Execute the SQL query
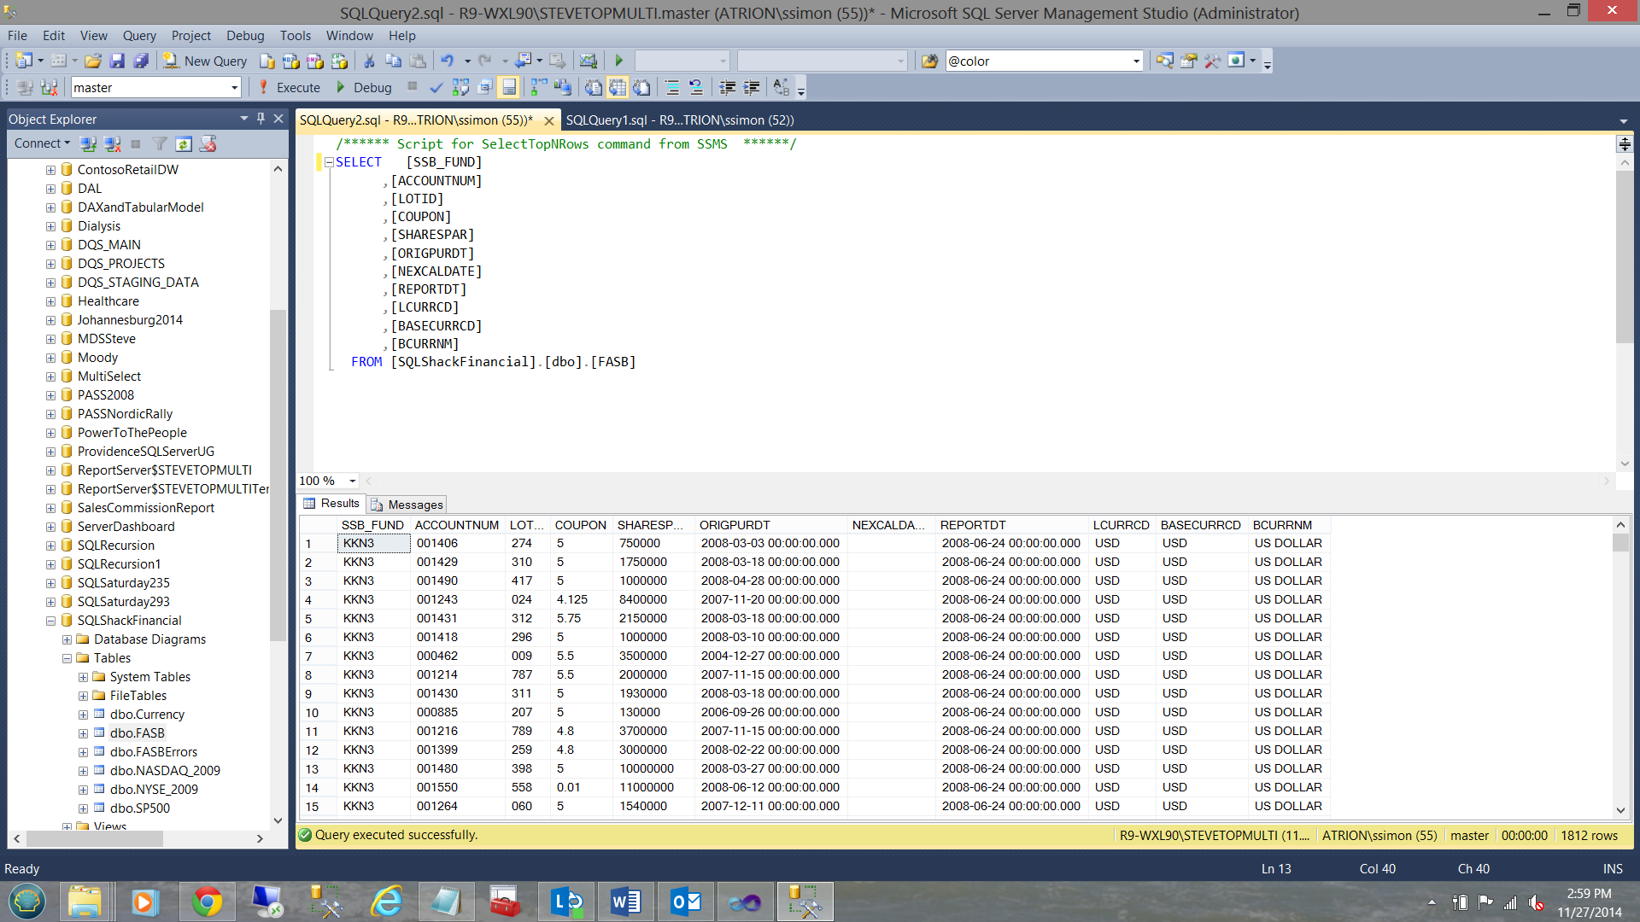 289,88
